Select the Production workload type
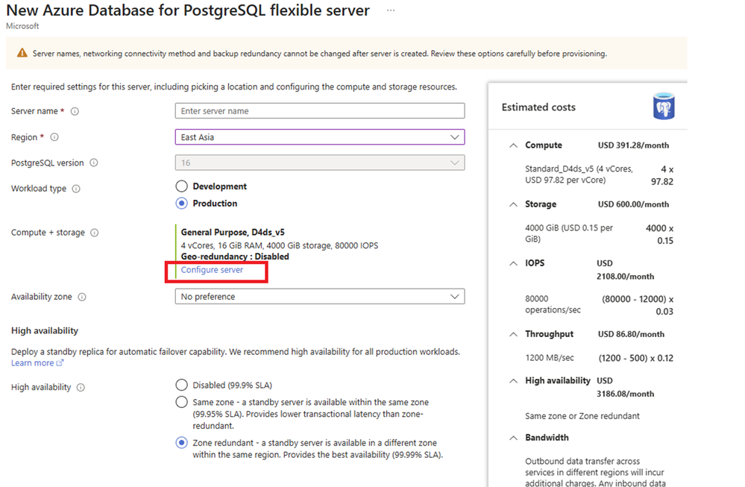The width and height of the screenshot is (745, 487). point(181,204)
